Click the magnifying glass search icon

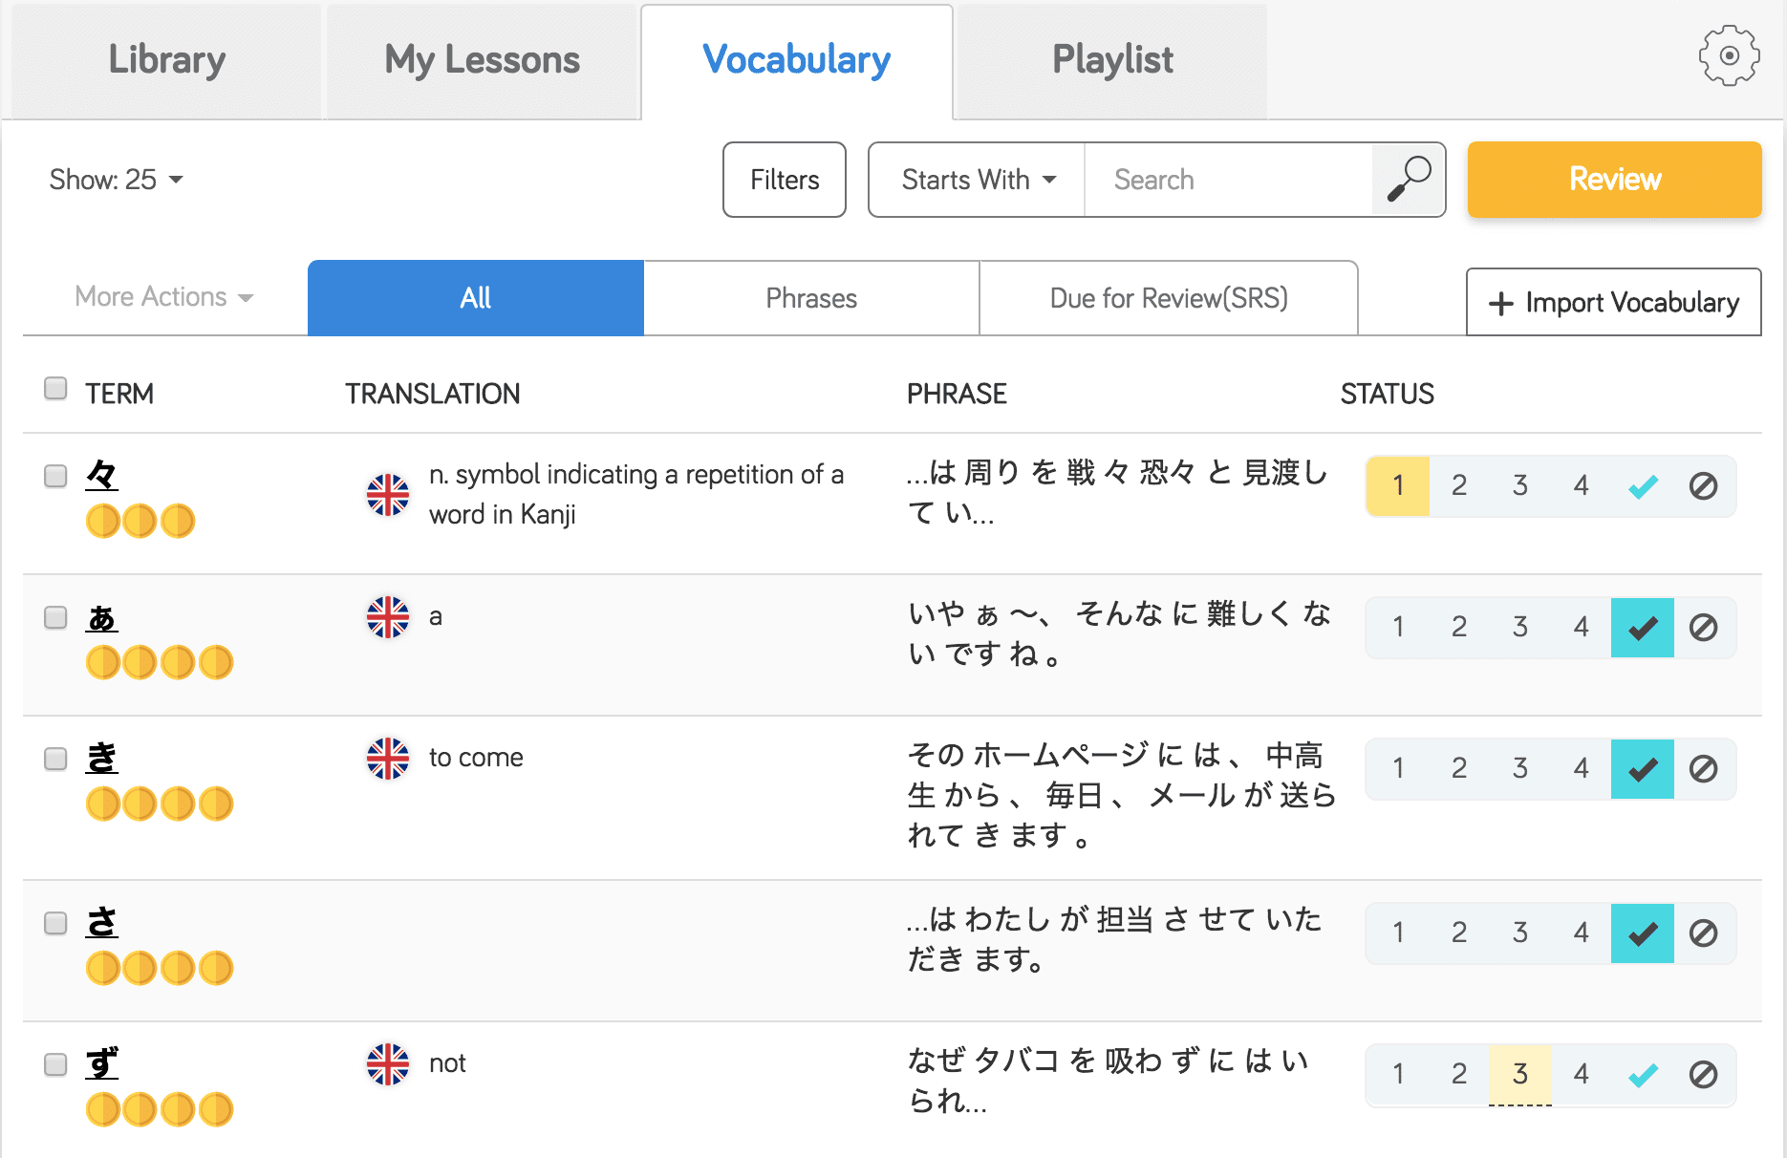coord(1409,180)
